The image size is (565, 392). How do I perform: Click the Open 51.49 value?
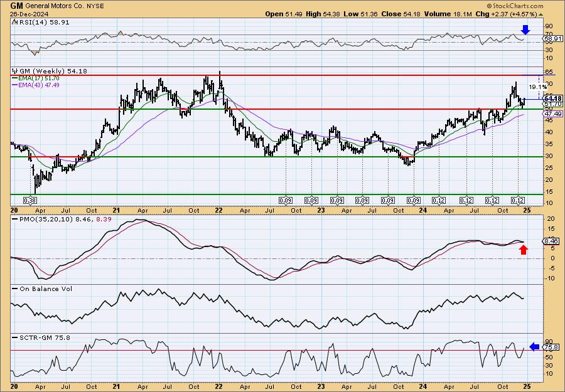tap(284, 14)
